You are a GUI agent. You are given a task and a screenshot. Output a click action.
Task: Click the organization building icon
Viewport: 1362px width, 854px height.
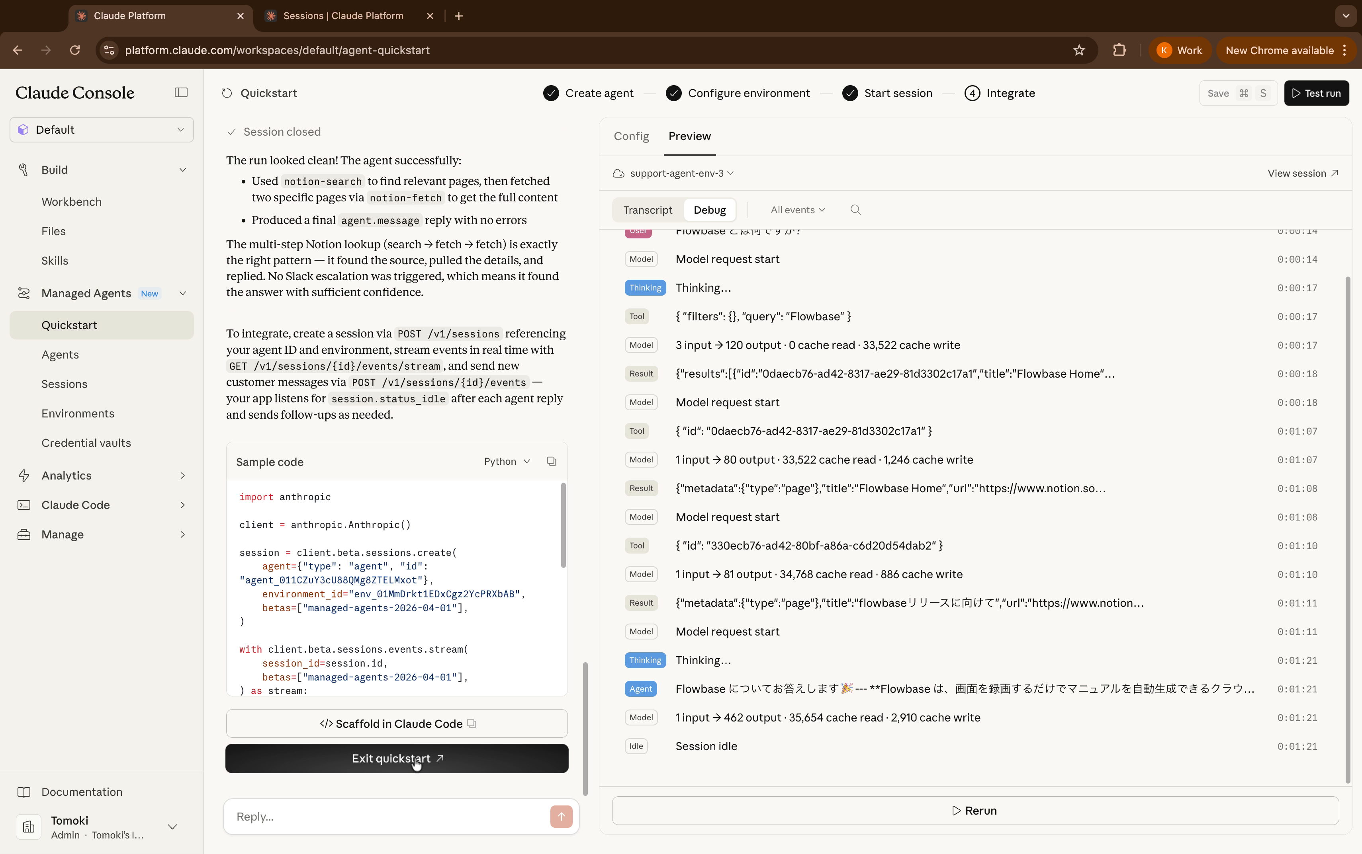click(x=28, y=827)
